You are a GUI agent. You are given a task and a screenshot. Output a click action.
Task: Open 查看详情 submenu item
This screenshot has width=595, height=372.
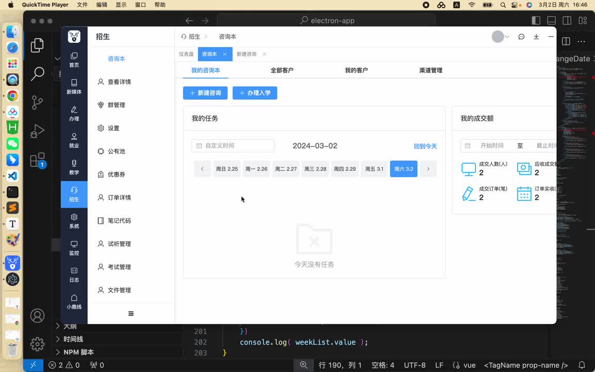click(131, 82)
